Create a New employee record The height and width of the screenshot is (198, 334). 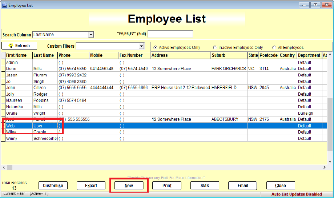pyautogui.click(x=129, y=186)
